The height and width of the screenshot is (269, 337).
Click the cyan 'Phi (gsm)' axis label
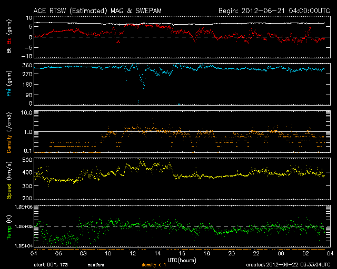tap(9, 84)
